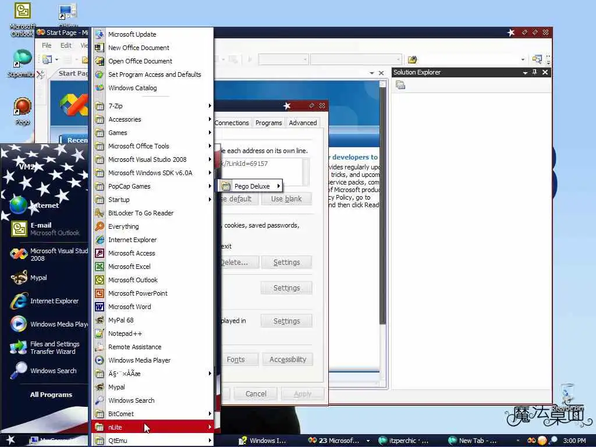596x447 pixels.
Task: Open the Edit menu in Visual Studio
Action: click(66, 45)
